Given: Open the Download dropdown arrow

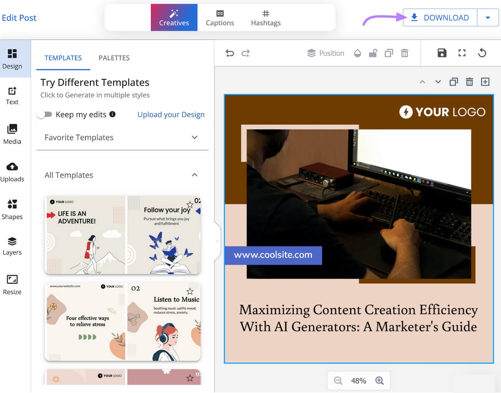Looking at the screenshot, I should pyautogui.click(x=488, y=18).
